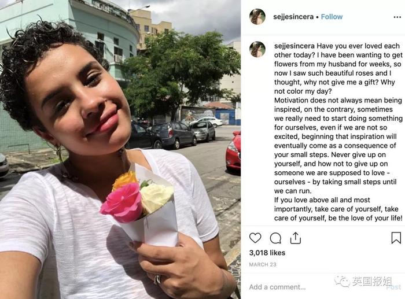Screen dimensions: 405x299
Task: Click the small avatar beside the caption
Action: point(257,49)
